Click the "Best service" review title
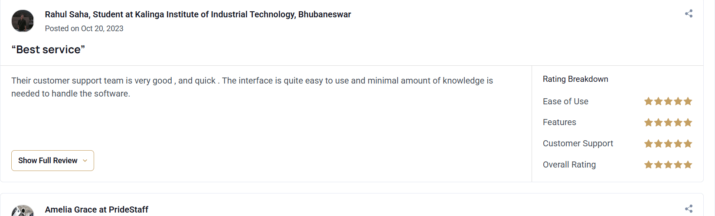Screen dimensions: 715x216 pos(48,50)
